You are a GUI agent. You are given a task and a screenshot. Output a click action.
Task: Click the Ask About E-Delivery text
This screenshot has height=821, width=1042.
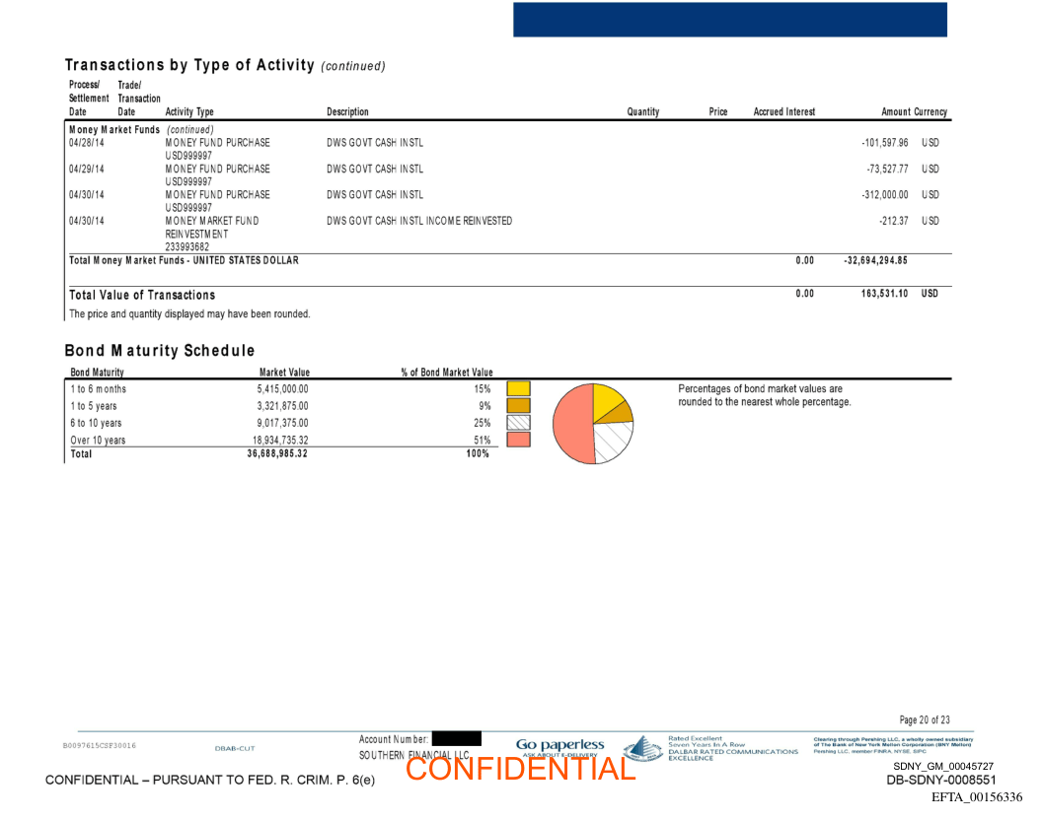click(x=559, y=755)
